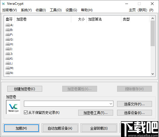Open the 帮助(H) menu

(87, 10)
